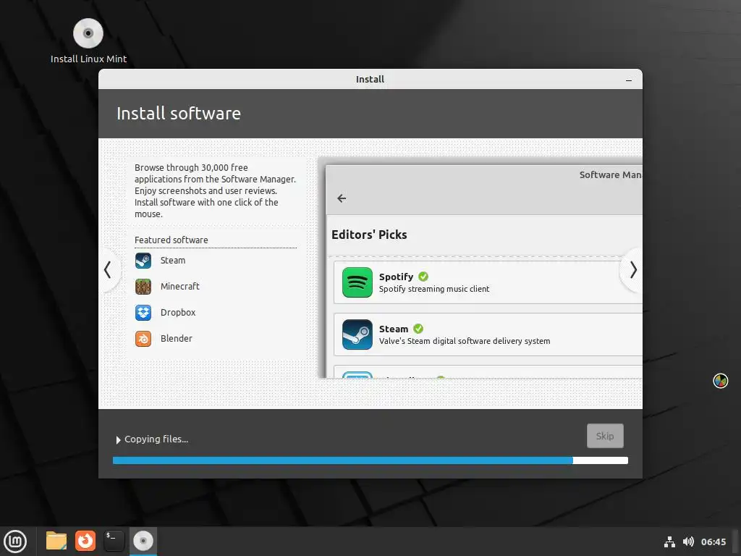This screenshot has width=741, height=556.
Task: Open the network connections tray icon
Action: point(669,542)
